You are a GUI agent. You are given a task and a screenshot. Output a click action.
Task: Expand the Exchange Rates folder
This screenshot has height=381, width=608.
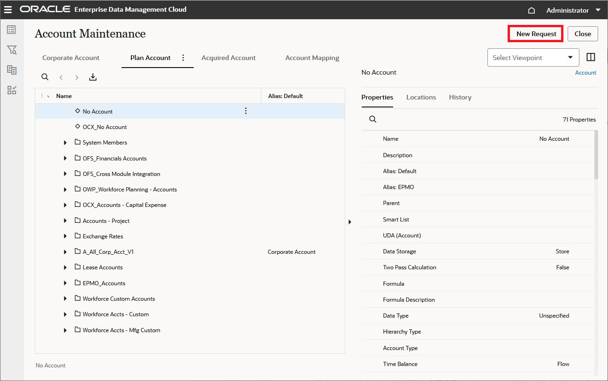pos(65,236)
